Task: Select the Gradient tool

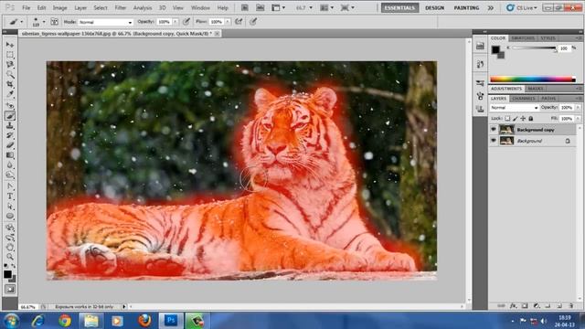Action: tap(10, 155)
